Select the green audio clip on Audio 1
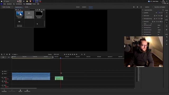The image size is (169, 95). click(x=59, y=78)
